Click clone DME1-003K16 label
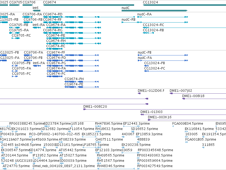Viewport: 226px width, 170px height. point(160,117)
